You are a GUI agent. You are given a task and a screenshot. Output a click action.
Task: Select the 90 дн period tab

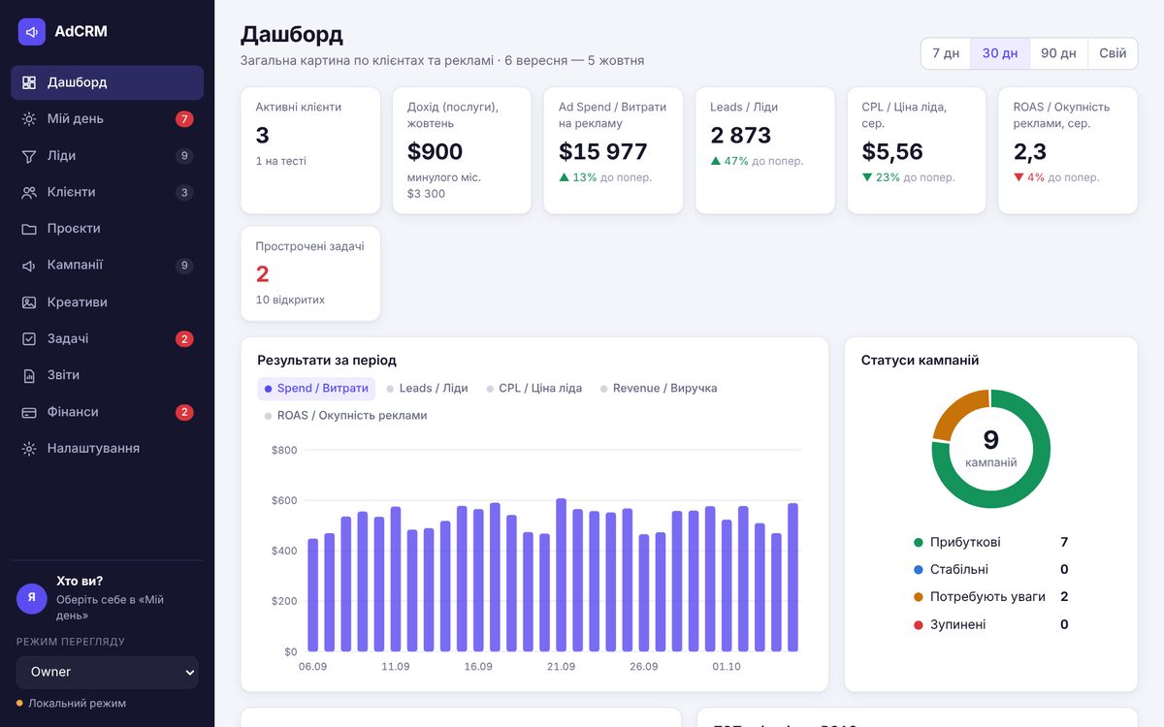click(1058, 53)
